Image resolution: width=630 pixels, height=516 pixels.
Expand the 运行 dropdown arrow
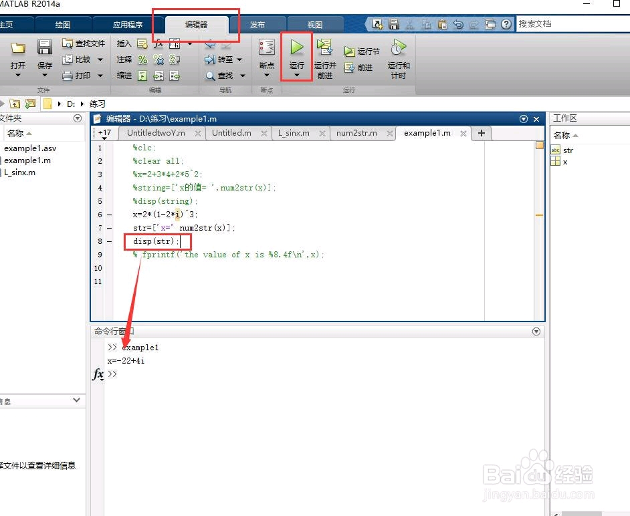(296, 76)
